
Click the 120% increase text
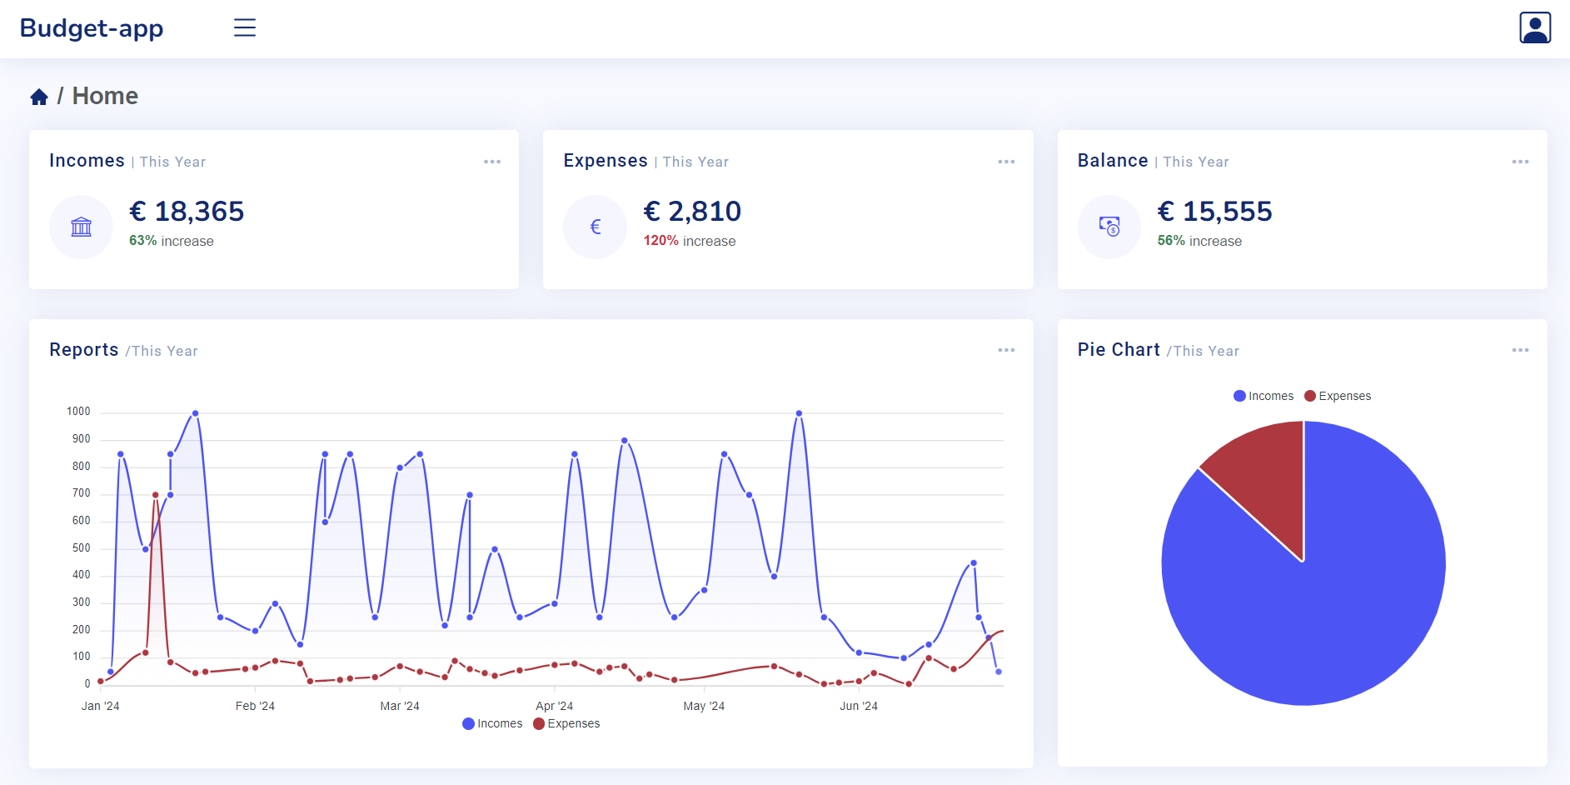690,241
